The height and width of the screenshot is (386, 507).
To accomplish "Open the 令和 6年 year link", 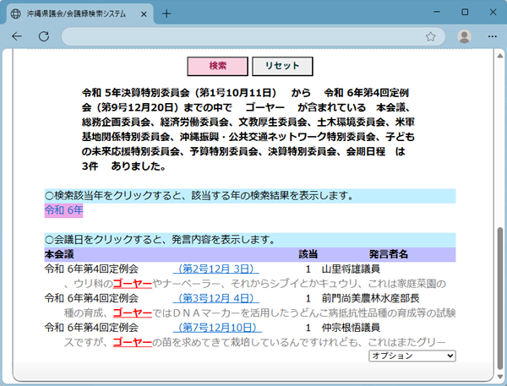I will pyautogui.click(x=63, y=210).
